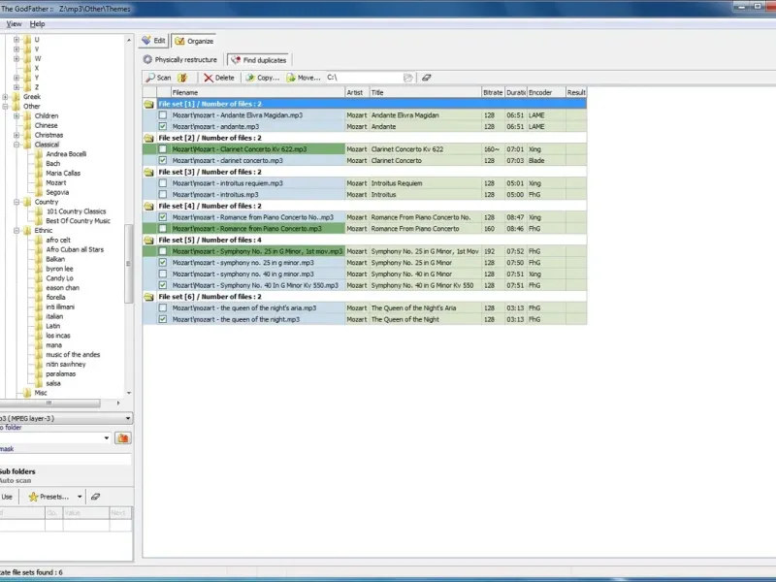Switch to the Edit tab

(x=154, y=41)
